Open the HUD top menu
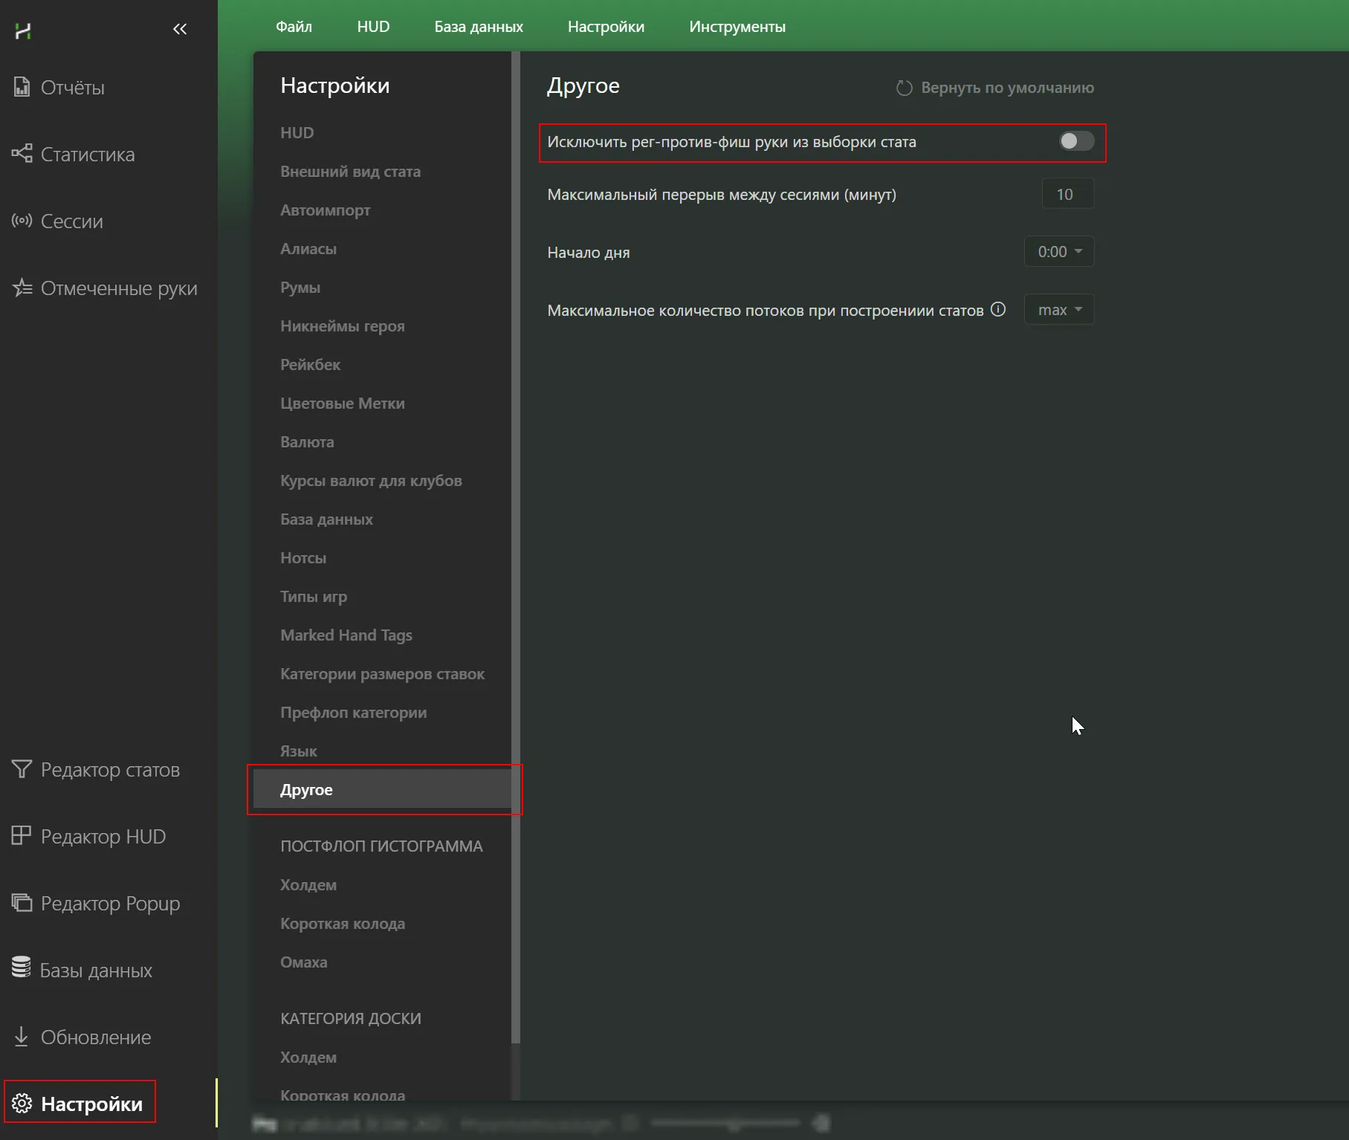 point(373,27)
